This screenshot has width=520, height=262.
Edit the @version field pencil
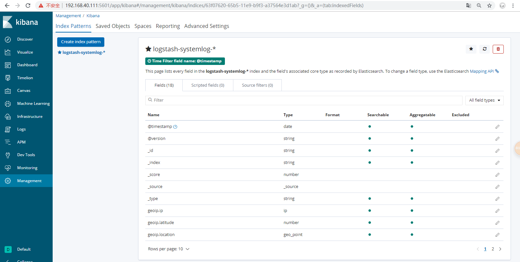point(497,139)
